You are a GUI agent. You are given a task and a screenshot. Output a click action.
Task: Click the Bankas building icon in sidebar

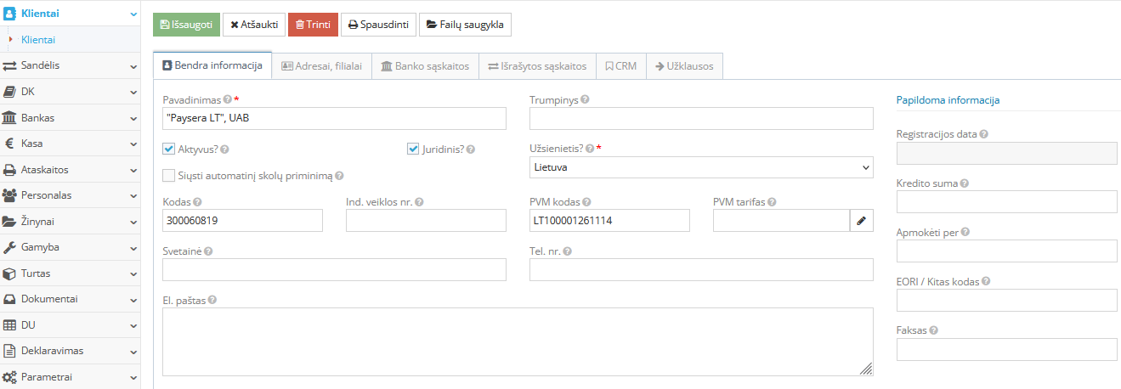pos(10,117)
